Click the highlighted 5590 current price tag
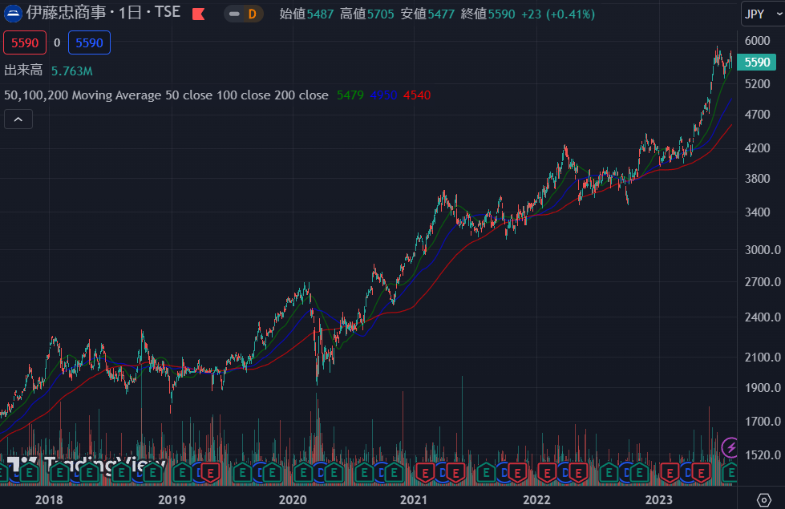 pos(756,63)
